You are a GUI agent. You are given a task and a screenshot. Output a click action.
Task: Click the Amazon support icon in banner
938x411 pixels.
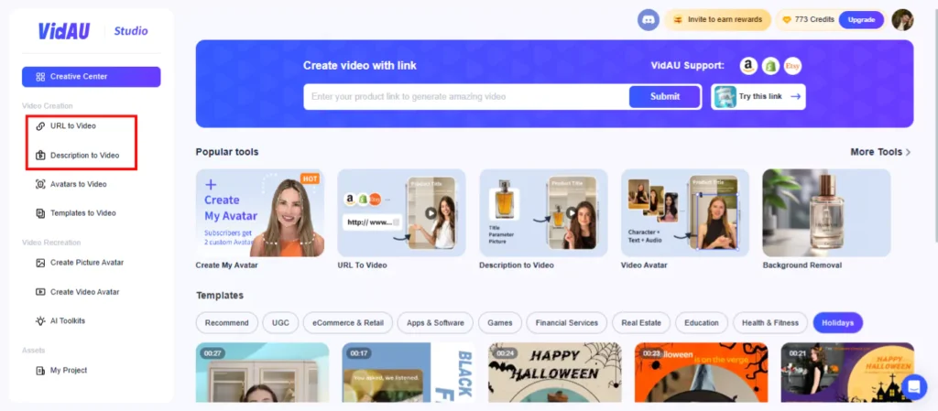[x=748, y=66]
